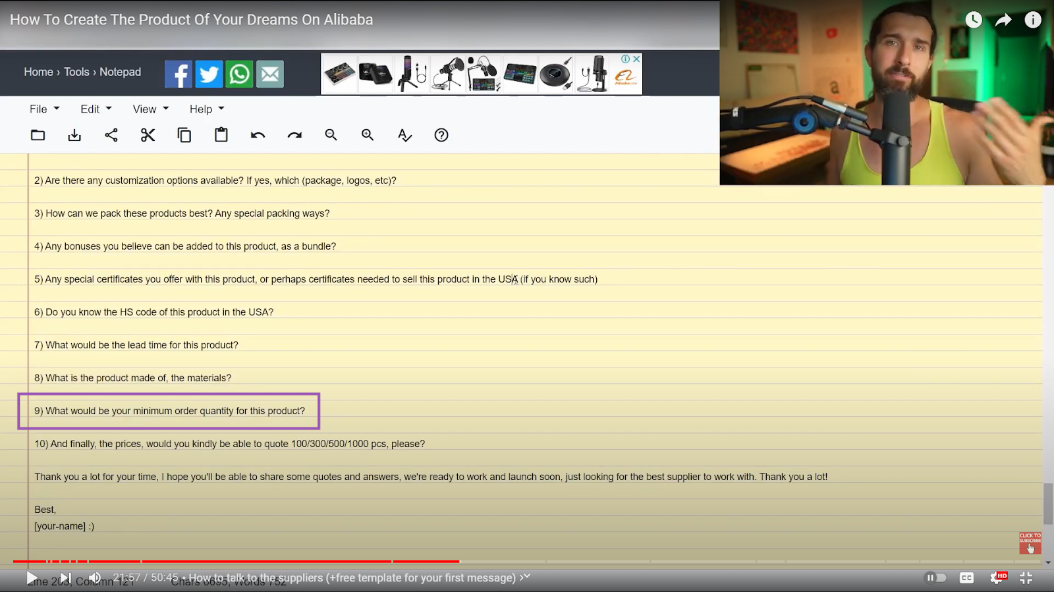Viewport: 1054px width, 592px height.
Task: Click line 6 about HS code
Action: click(x=153, y=312)
